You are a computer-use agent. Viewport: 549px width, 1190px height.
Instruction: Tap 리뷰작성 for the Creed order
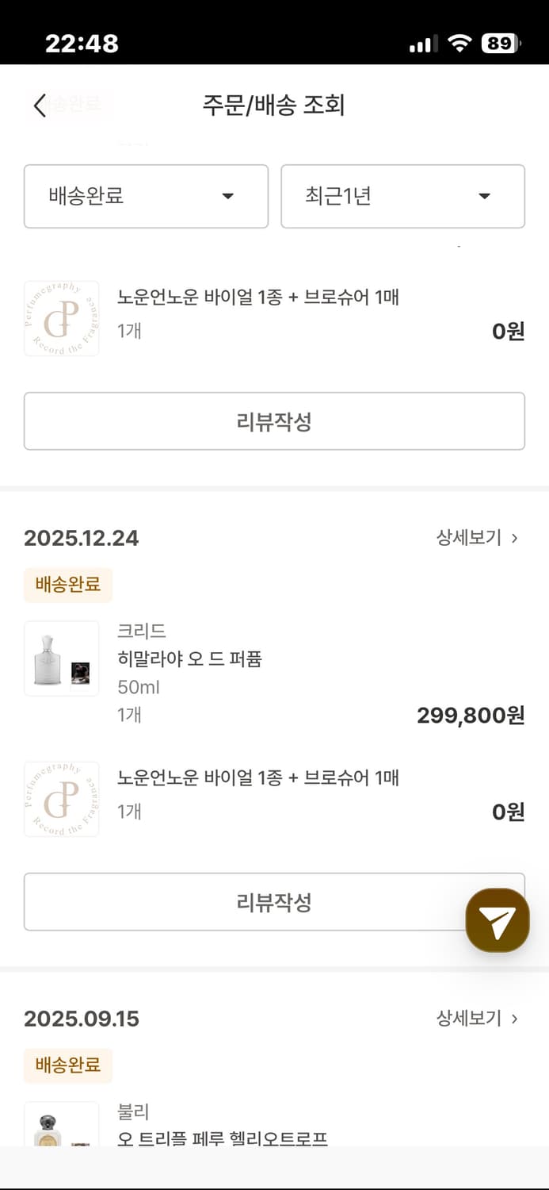coord(274,901)
